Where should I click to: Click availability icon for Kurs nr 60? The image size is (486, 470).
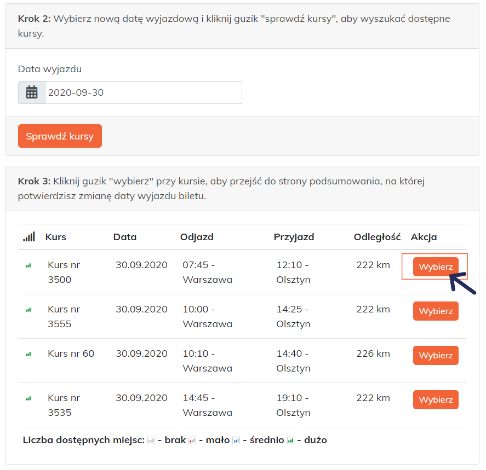(x=28, y=354)
